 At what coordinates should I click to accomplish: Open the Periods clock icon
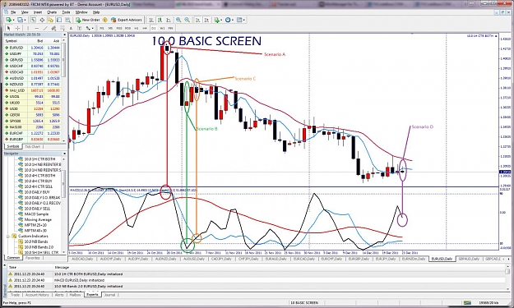(x=228, y=20)
